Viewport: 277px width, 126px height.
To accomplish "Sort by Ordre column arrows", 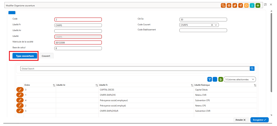I will pos(54,85).
